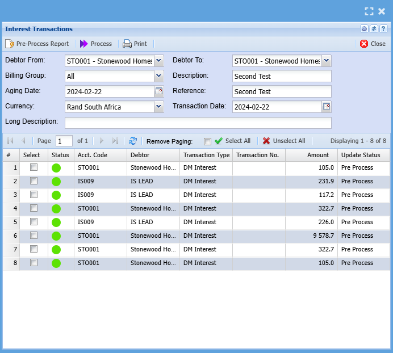Open the Transaction Date calendar picker
This screenshot has width=393, height=353.
(327, 107)
